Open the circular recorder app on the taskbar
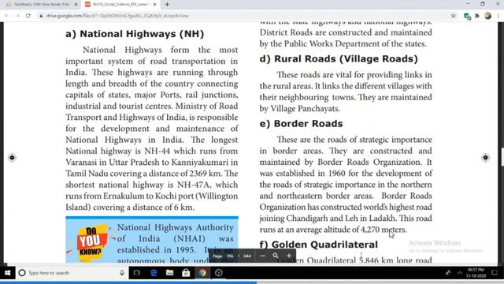Image resolution: width=504 pixels, height=284 pixels. (x=219, y=273)
